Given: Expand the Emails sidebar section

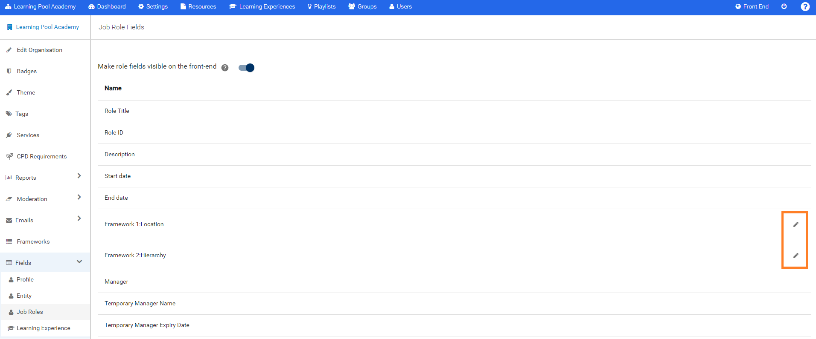Looking at the screenshot, I should [x=79, y=218].
